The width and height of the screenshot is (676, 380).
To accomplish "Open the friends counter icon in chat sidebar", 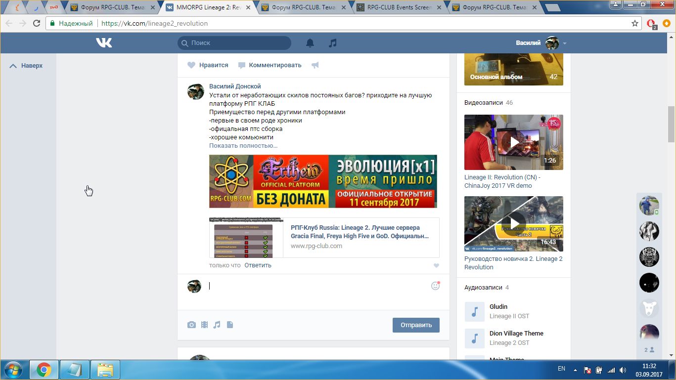I will pyautogui.click(x=649, y=349).
